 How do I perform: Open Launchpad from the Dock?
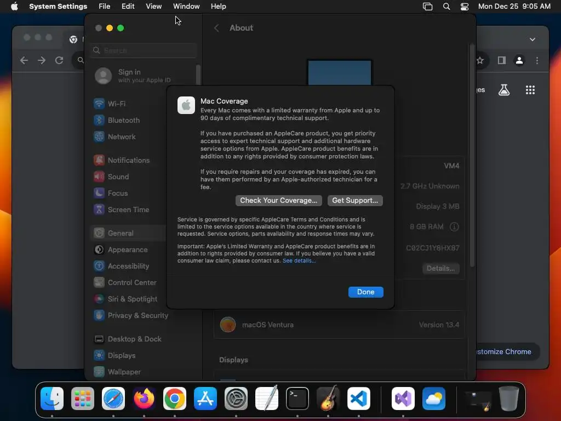pos(83,399)
